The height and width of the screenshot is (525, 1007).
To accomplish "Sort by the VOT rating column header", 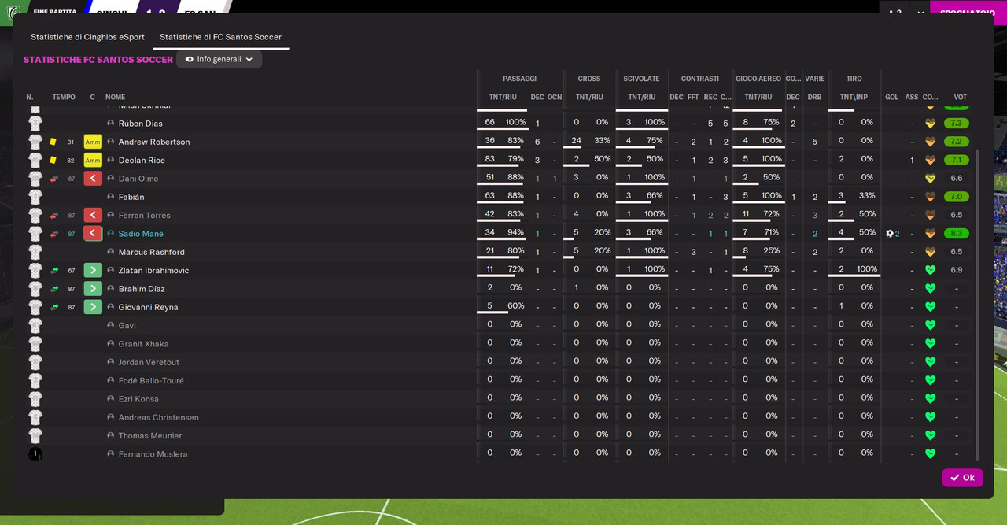I will [961, 97].
